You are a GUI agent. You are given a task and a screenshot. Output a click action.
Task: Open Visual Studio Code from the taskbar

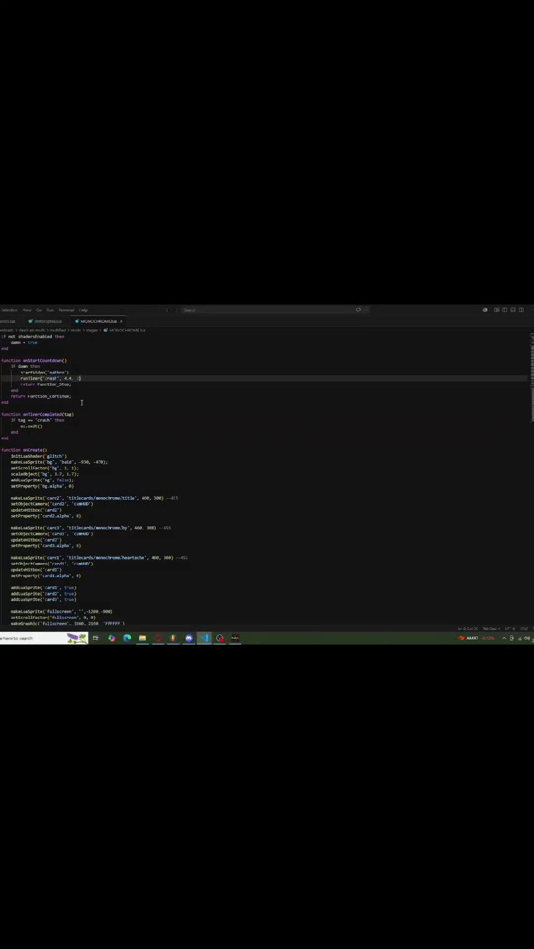[205, 638]
